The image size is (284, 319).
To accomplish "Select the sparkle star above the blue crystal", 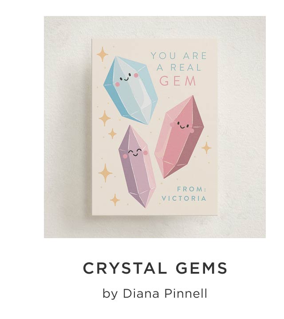I will coord(103,54).
